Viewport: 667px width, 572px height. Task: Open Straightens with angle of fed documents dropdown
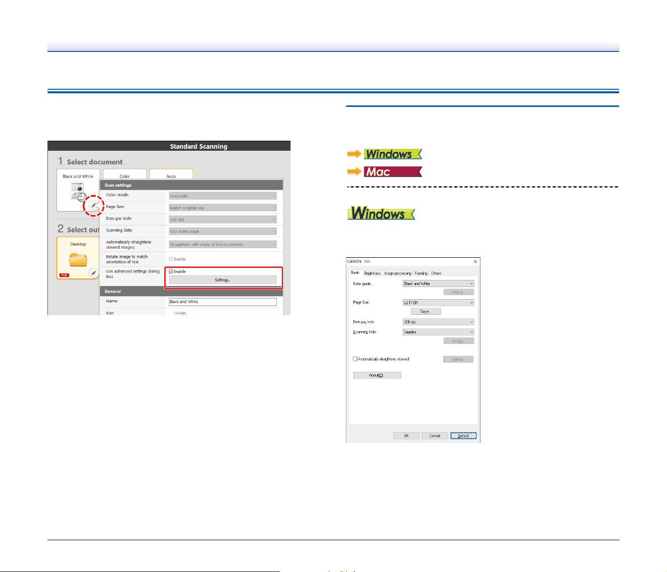pos(222,244)
